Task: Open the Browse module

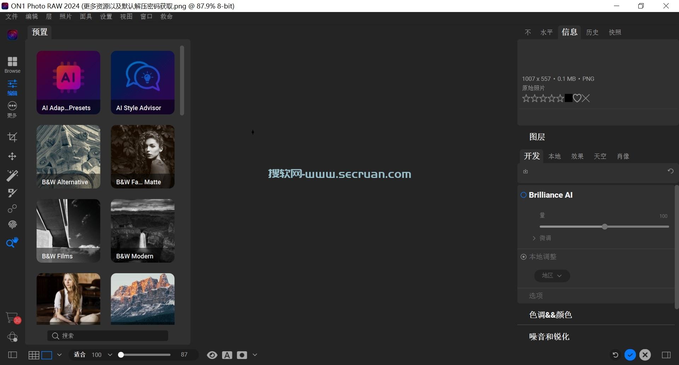Action: 12,65
